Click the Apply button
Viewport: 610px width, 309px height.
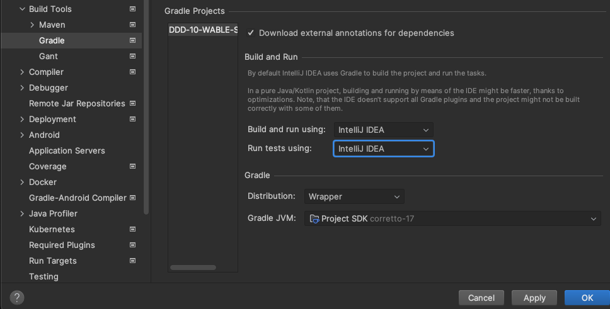(534, 298)
